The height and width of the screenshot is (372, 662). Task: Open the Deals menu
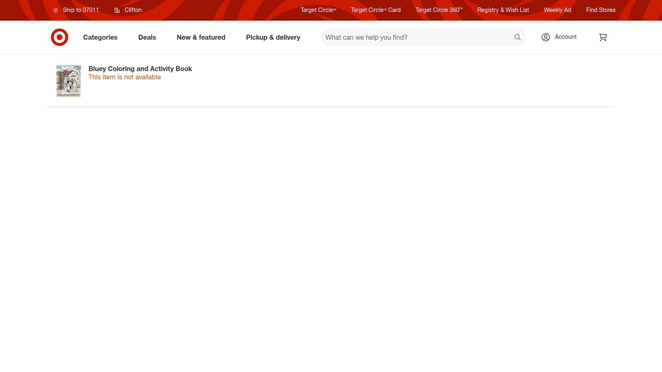coord(147,37)
